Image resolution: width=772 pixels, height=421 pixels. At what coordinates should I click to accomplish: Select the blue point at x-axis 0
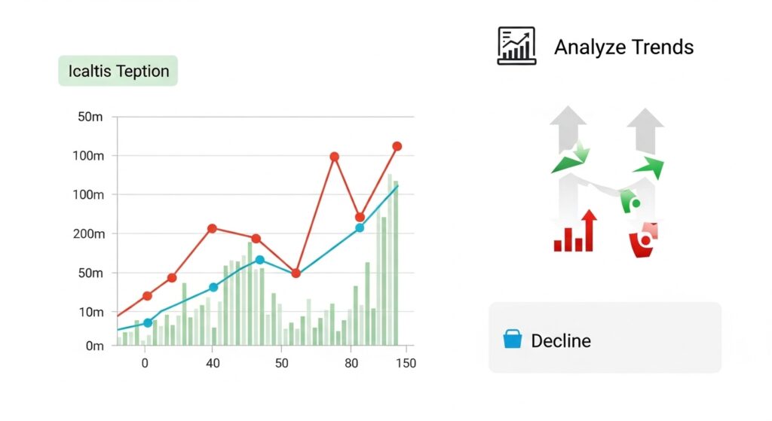click(x=148, y=322)
